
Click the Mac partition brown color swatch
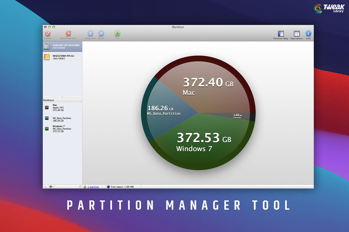47,108
